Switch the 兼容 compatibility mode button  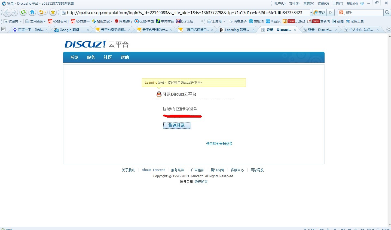point(319,12)
